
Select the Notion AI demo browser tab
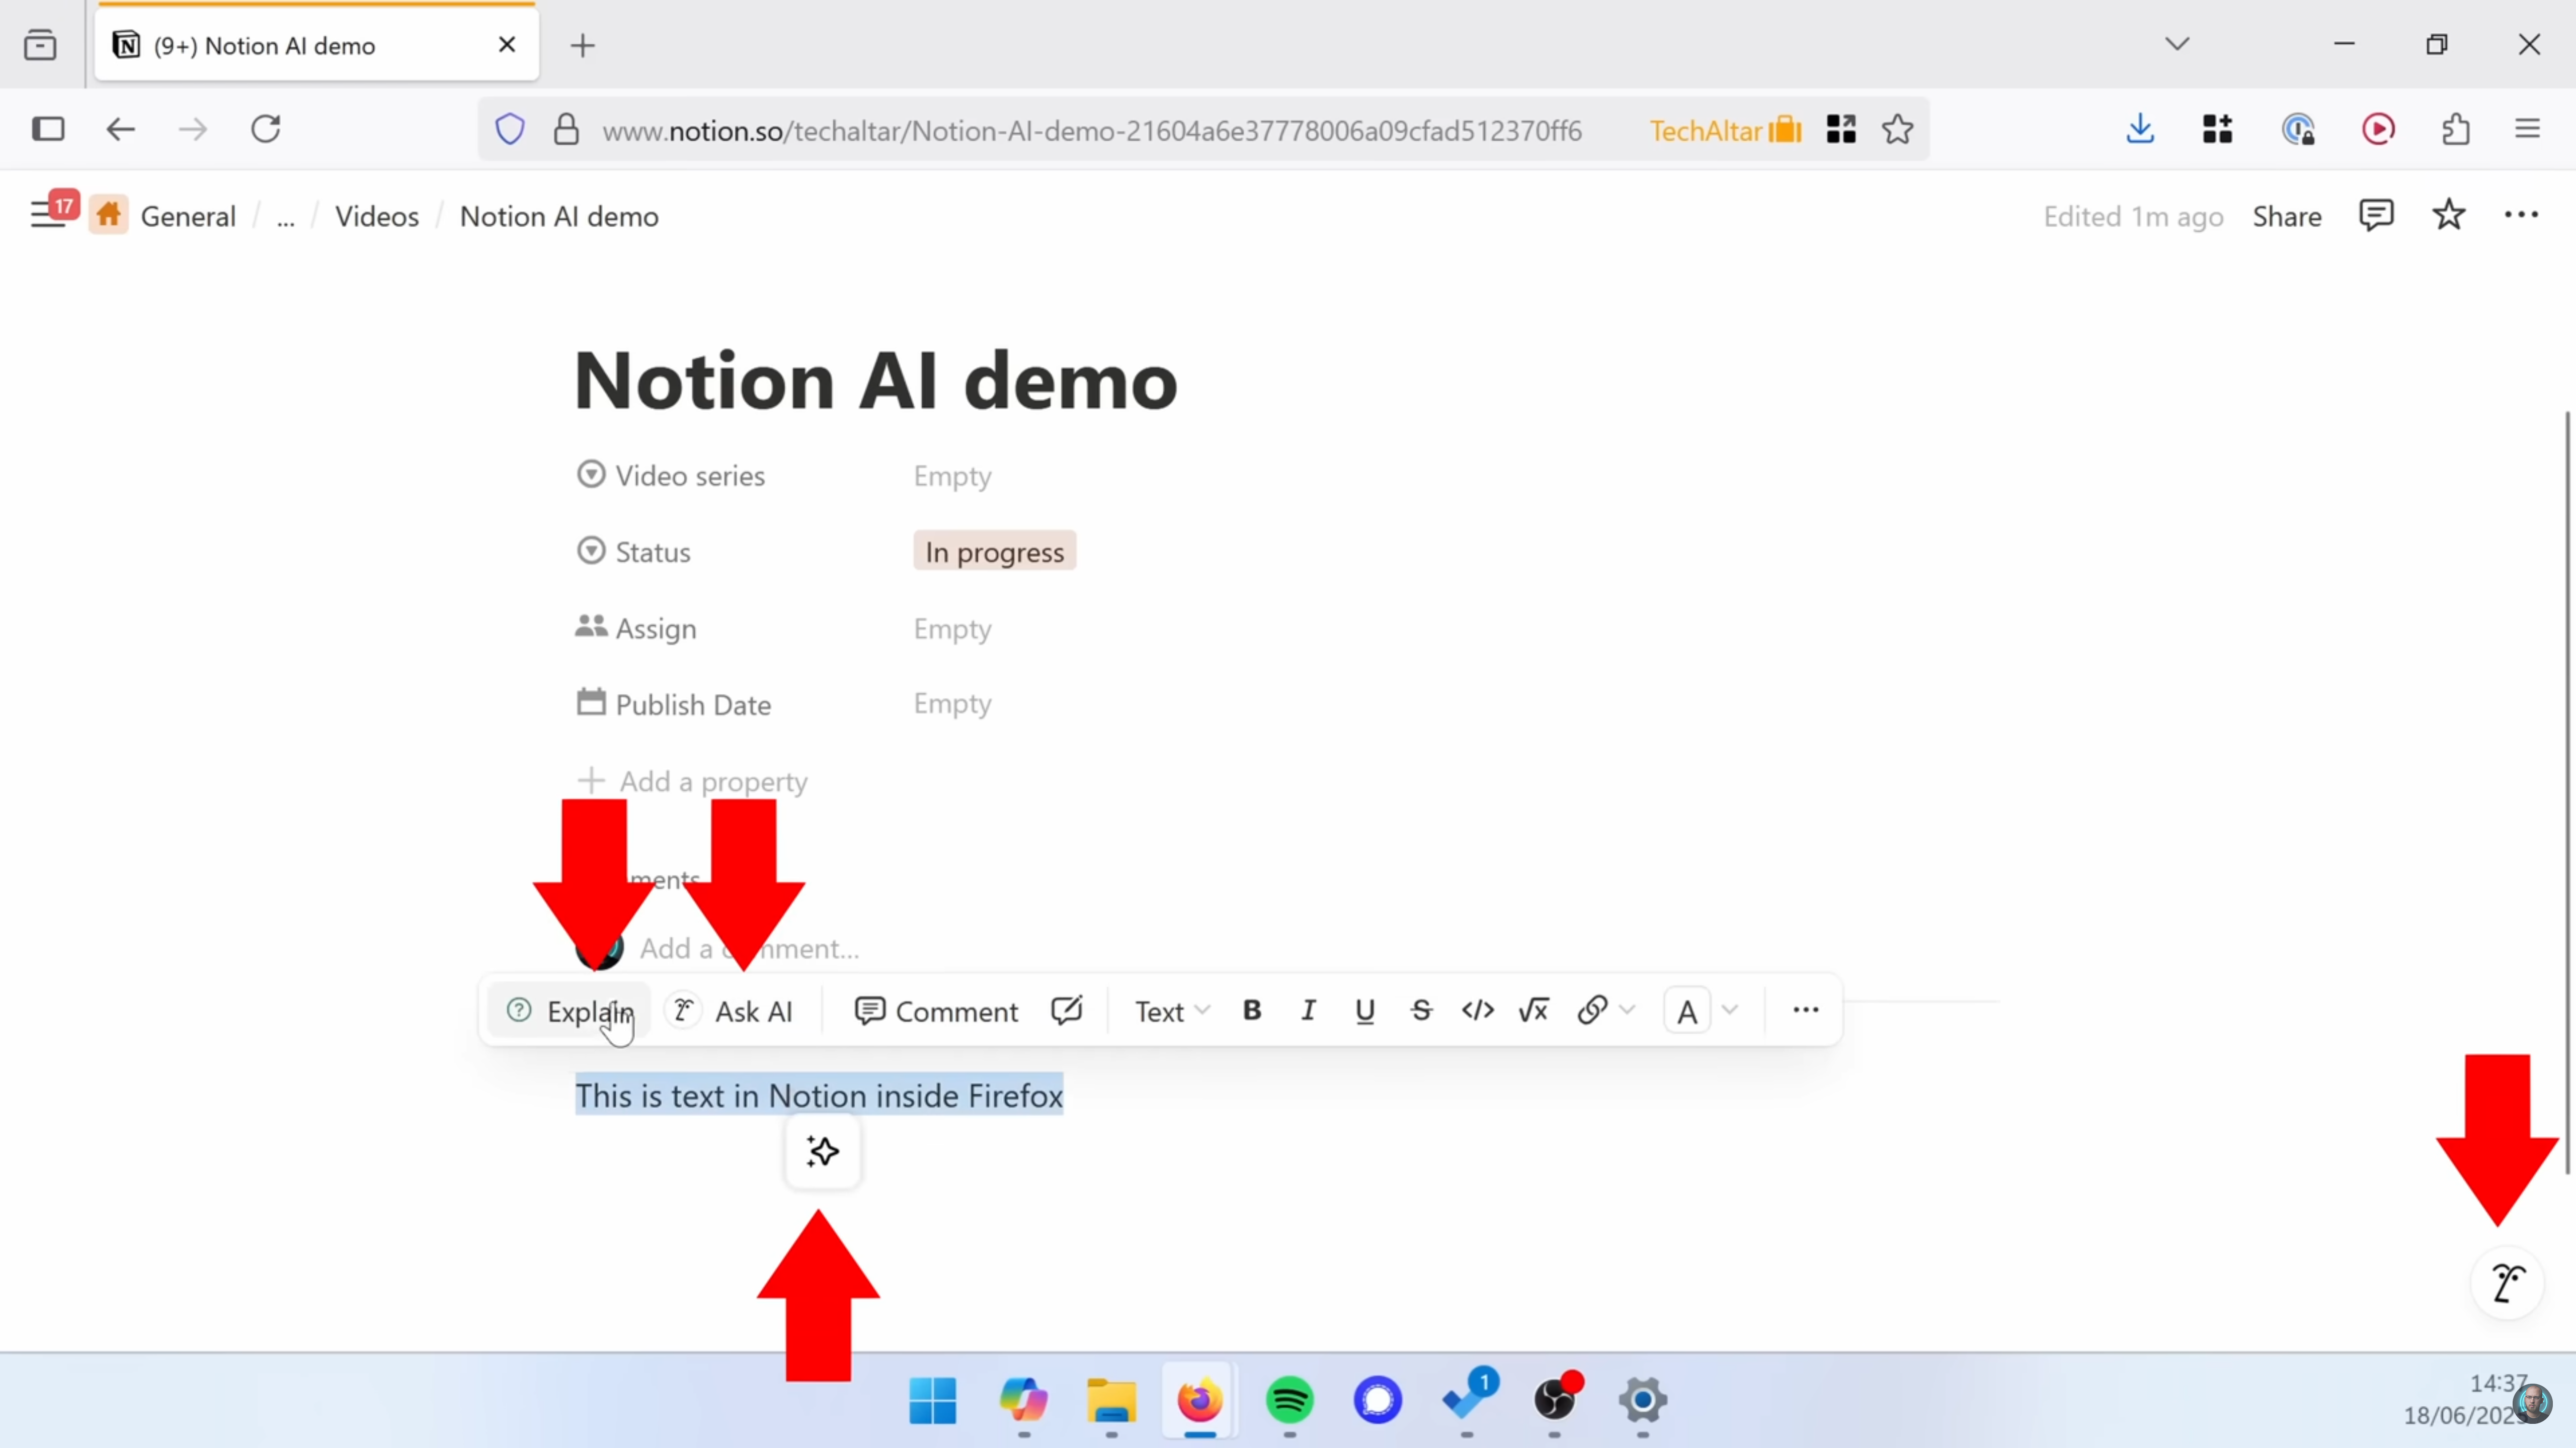coord(316,45)
